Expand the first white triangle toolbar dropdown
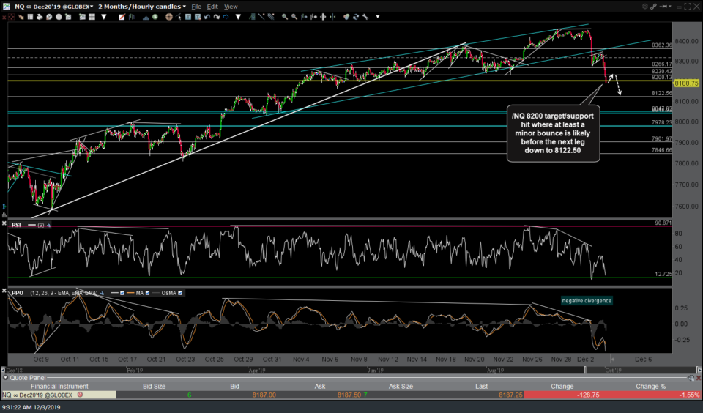 pos(103,17)
